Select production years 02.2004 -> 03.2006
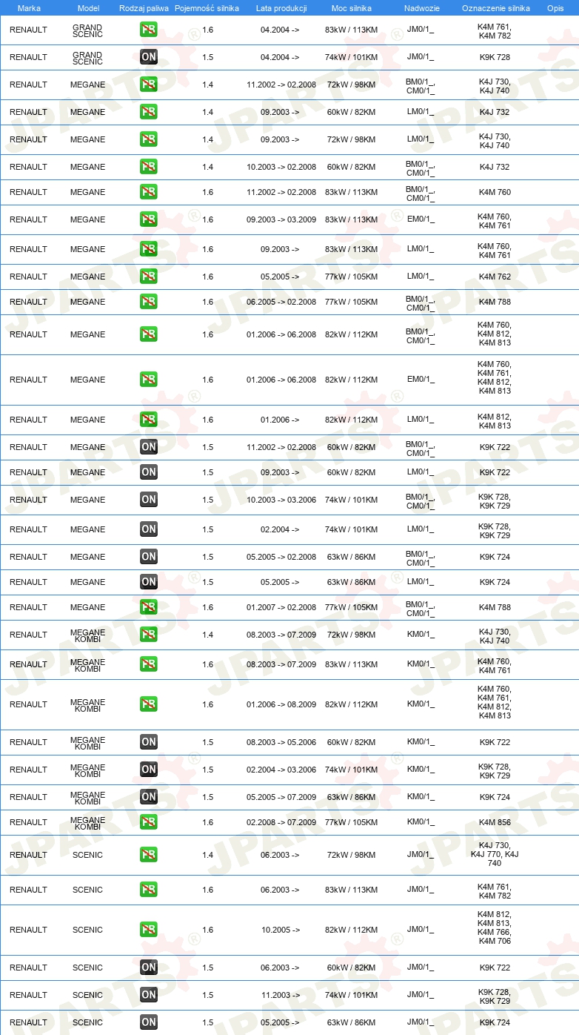This screenshot has width=579, height=1035. click(281, 770)
